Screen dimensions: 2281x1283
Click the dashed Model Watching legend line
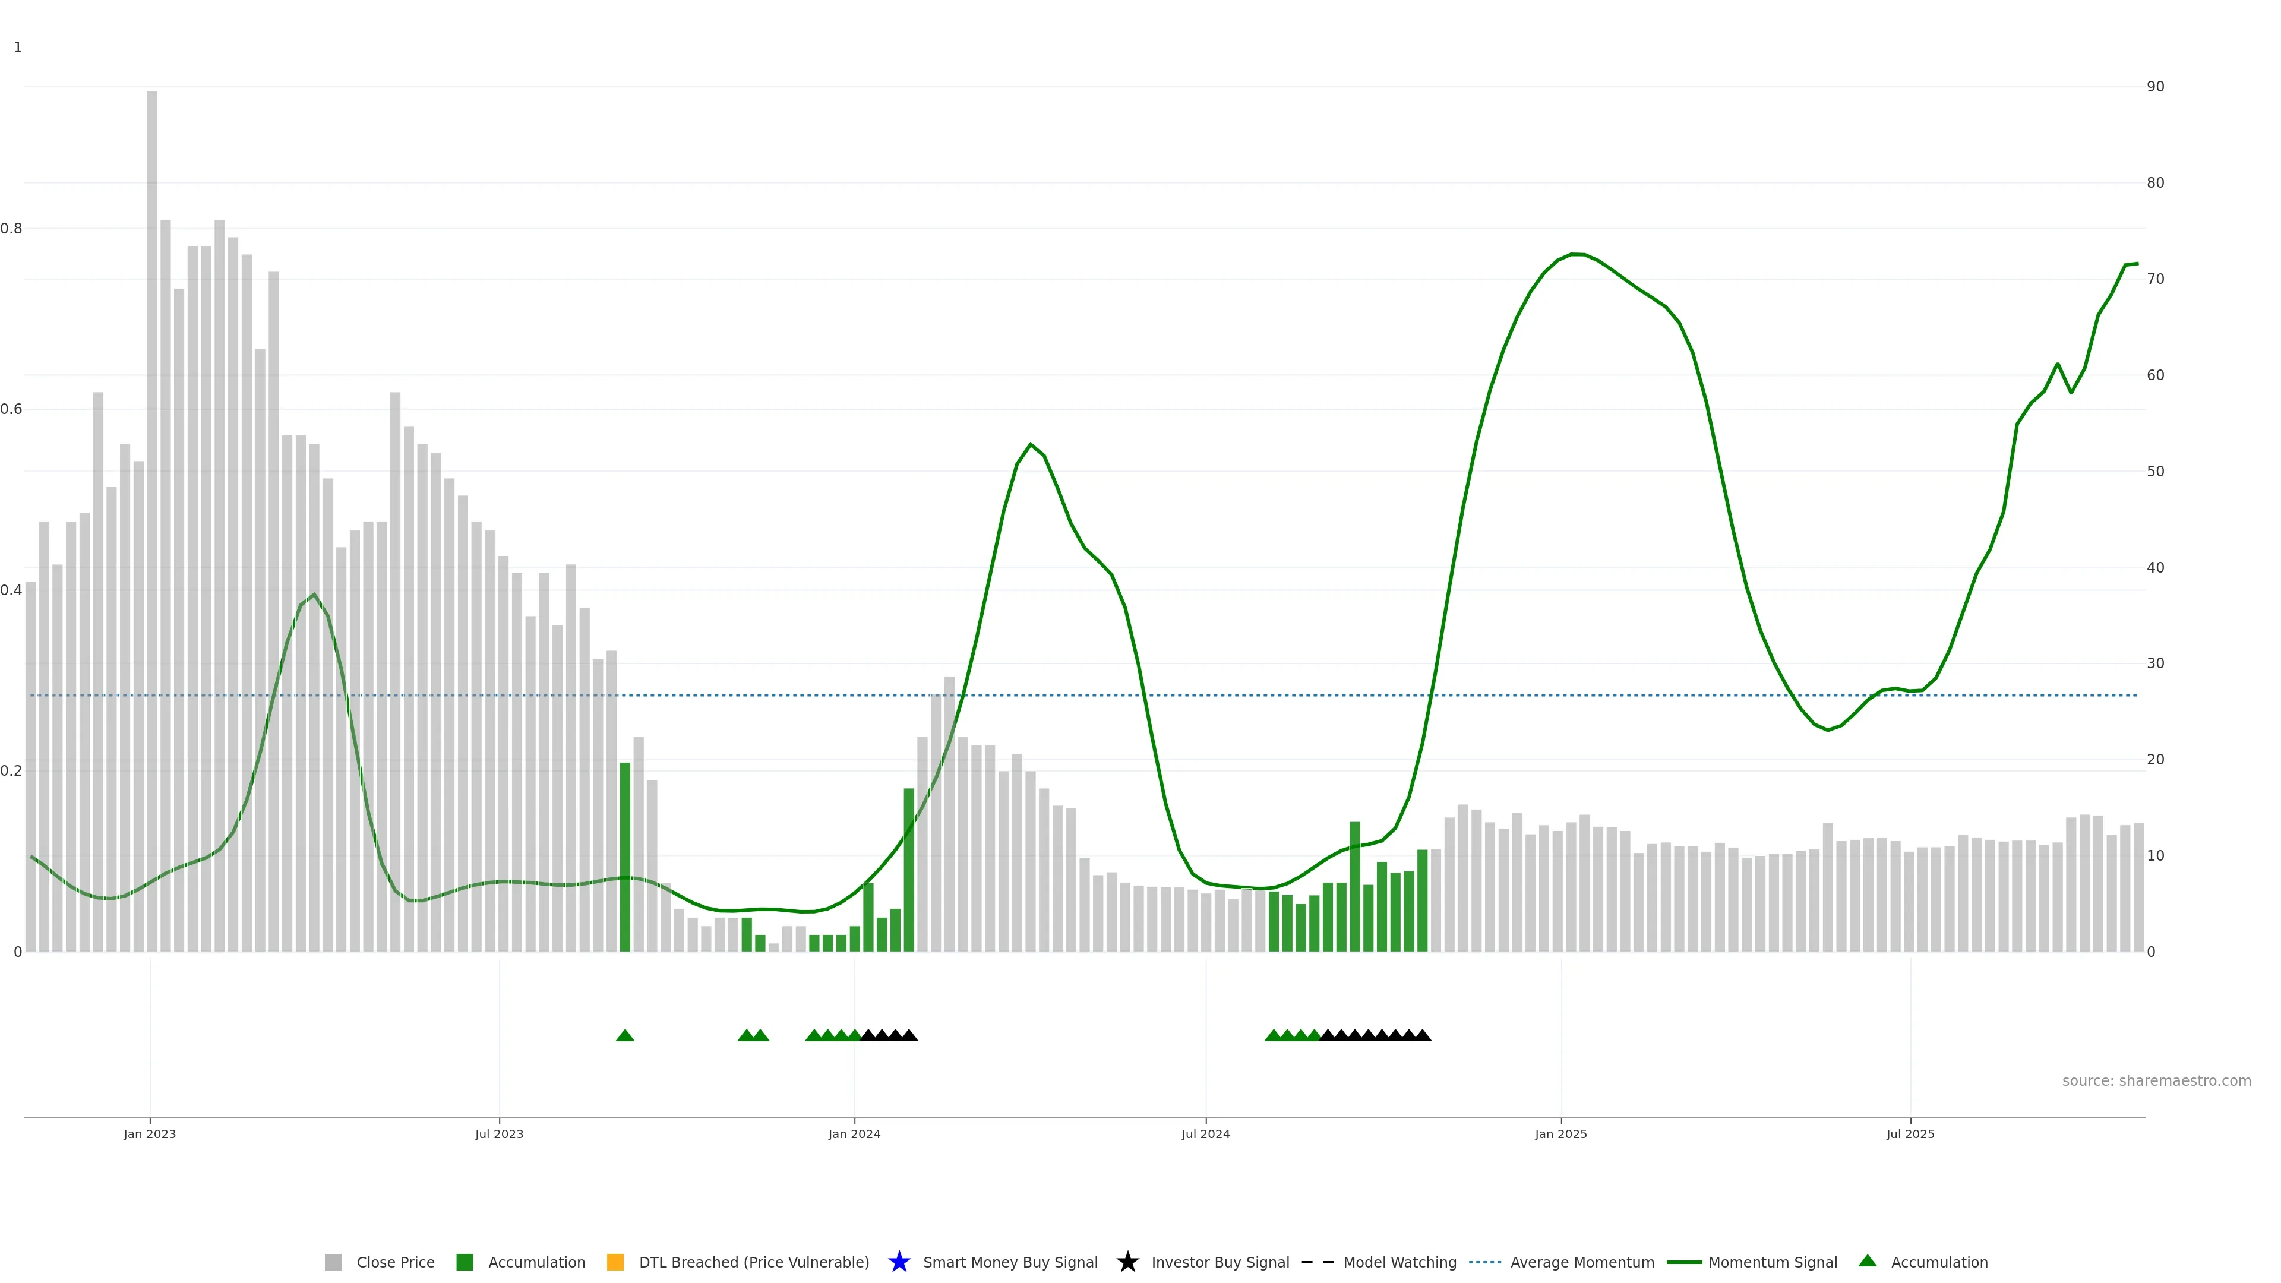[x=1317, y=1262]
